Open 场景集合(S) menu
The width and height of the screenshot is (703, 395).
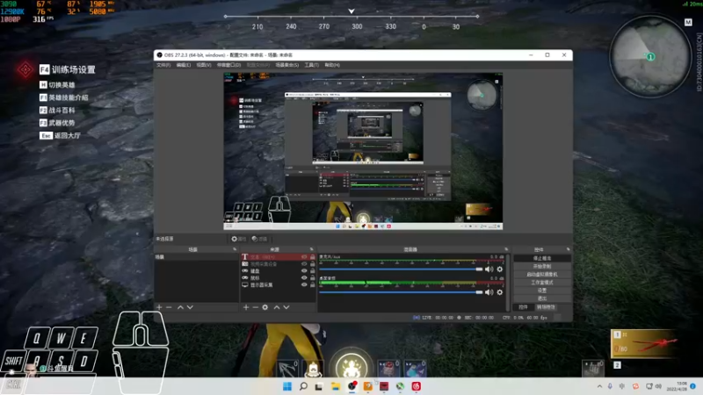(287, 65)
